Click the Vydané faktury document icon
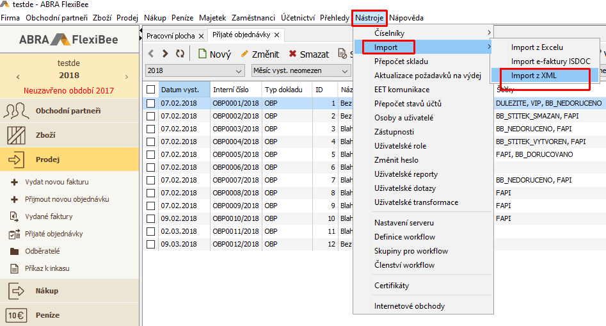This screenshot has width=606, height=326. [x=14, y=216]
